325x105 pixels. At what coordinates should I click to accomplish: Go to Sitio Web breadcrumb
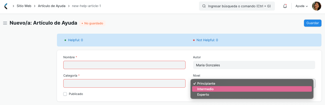point(24,6)
